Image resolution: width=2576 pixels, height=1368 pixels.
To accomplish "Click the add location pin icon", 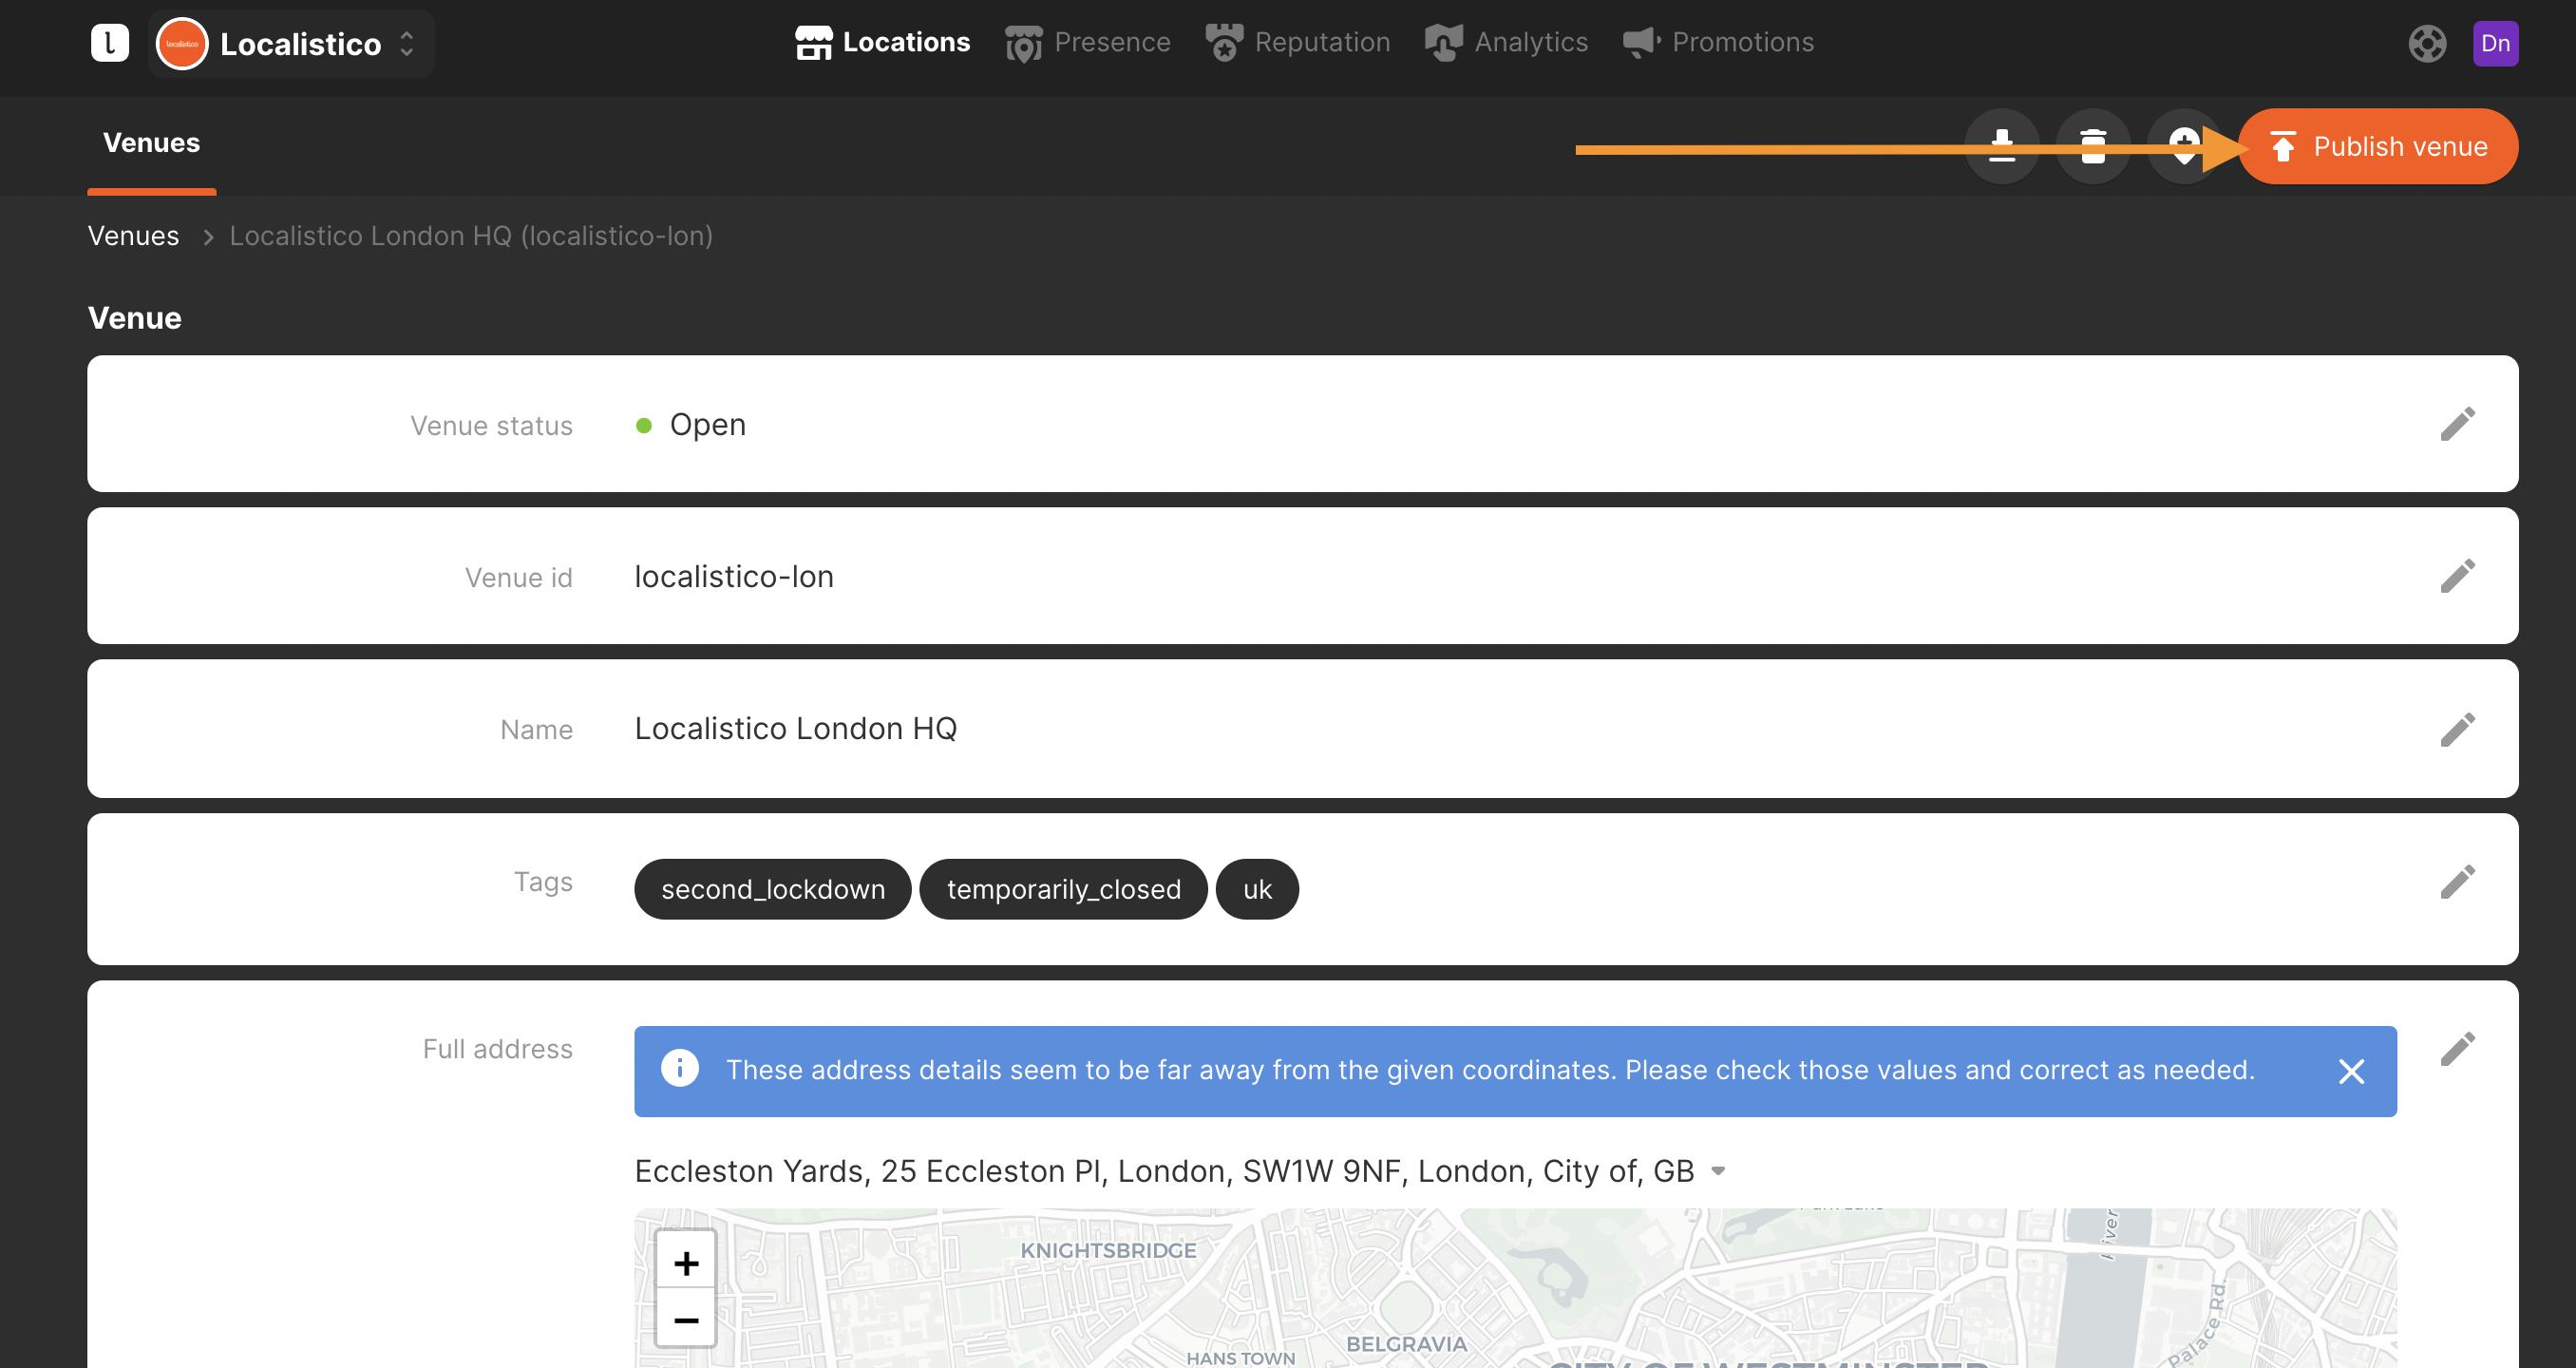I will 2183,146.
